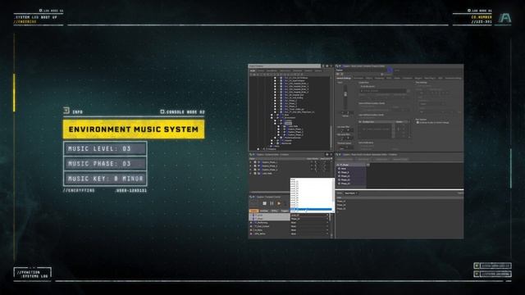The image size is (525, 295).
Task: Toggle the Override checkbox under Play Options
Action: tap(418, 123)
